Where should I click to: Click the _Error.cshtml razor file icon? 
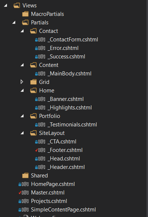point(42,48)
